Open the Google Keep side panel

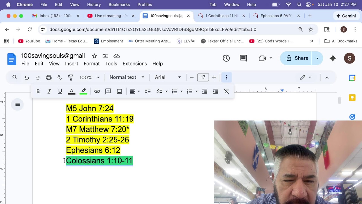[x=352, y=98]
